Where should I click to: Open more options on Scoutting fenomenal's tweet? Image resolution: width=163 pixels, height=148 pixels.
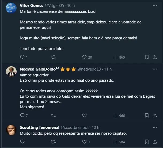155,128
